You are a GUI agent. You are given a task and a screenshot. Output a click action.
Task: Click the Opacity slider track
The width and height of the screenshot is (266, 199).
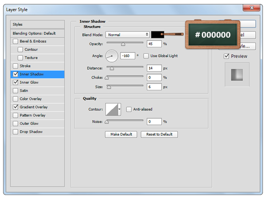coord(124,44)
